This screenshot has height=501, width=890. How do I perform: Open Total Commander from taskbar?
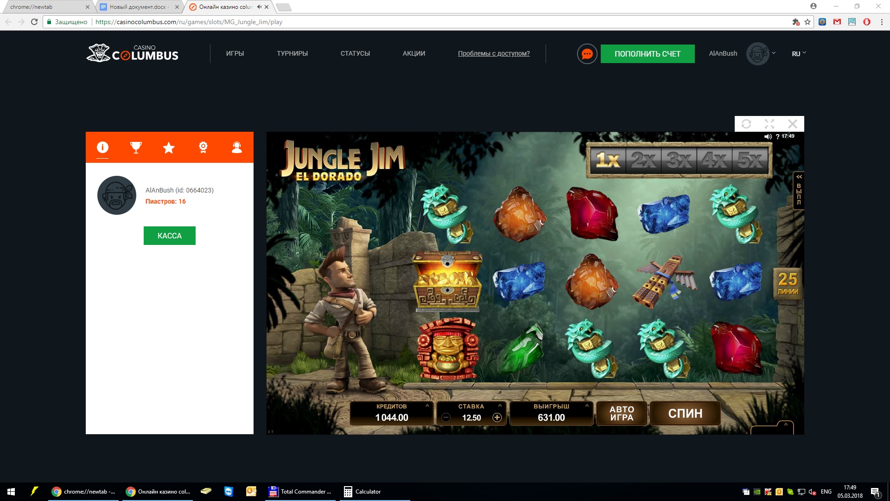click(300, 492)
